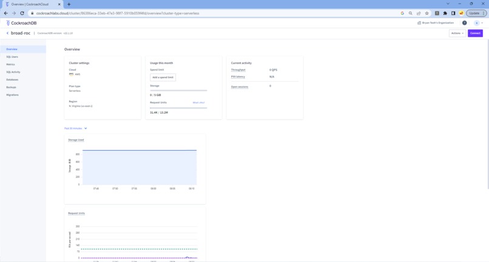Image resolution: width=489 pixels, height=262 pixels.
Task: Select Overview in the sidebar
Action: coord(23,49)
